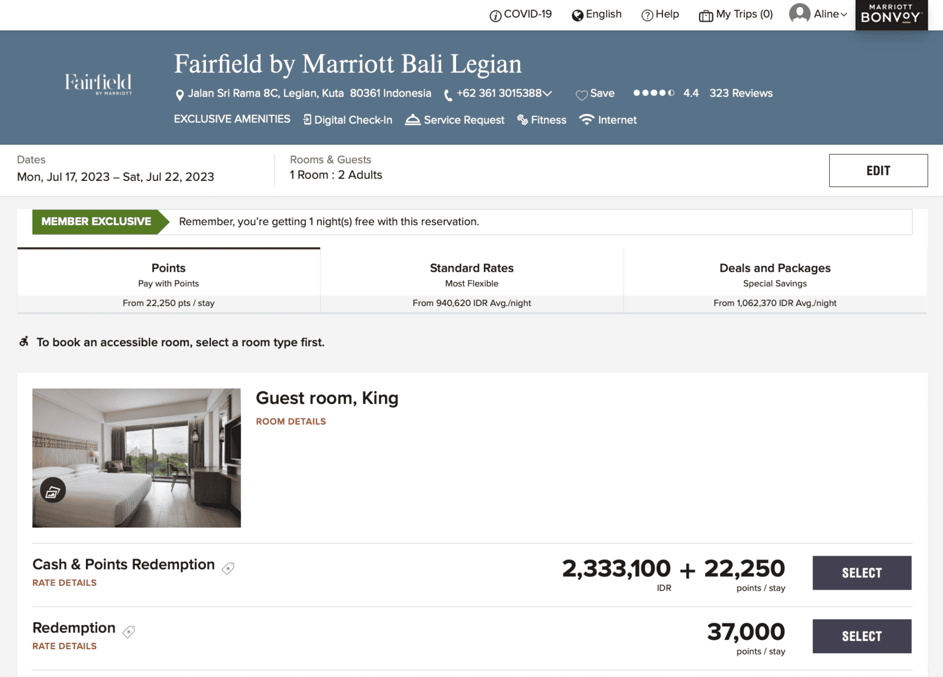The width and height of the screenshot is (943, 677).
Task: Open ROOM DETAILS for Guest room King
Action: click(x=291, y=421)
